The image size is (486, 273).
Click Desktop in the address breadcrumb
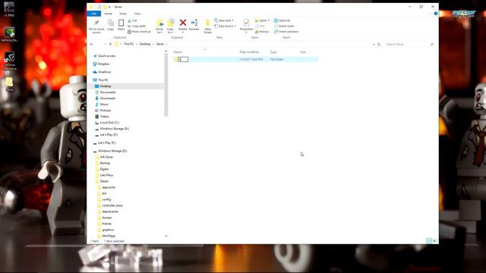[145, 44]
